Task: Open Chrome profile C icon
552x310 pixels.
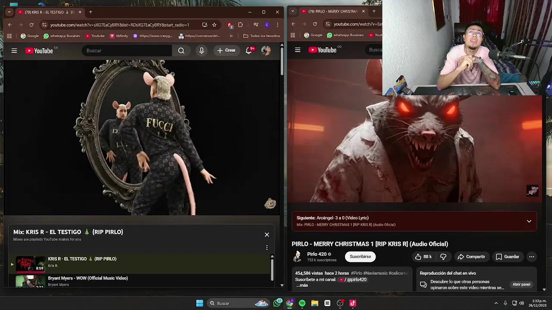Action: tap(267, 25)
